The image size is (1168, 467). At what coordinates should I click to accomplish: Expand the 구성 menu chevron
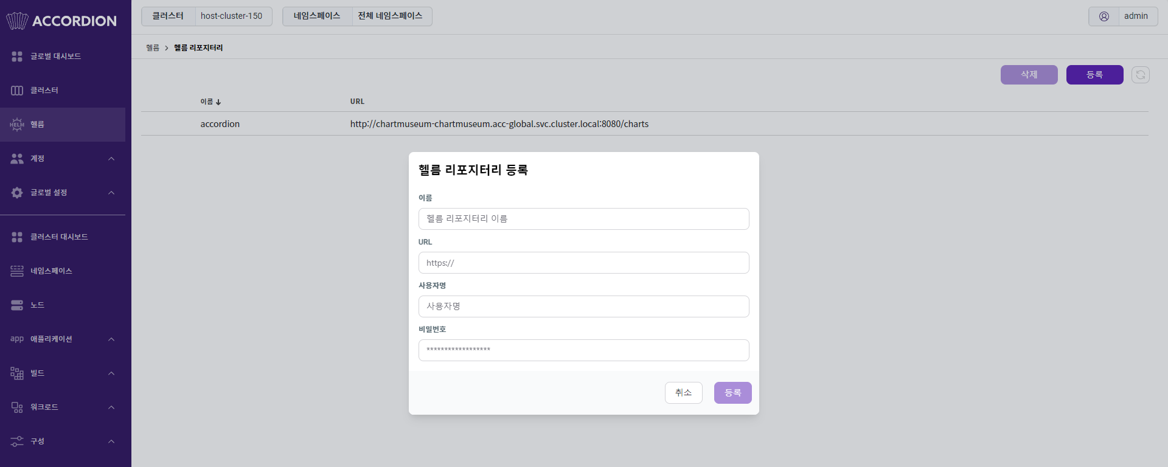coord(111,441)
